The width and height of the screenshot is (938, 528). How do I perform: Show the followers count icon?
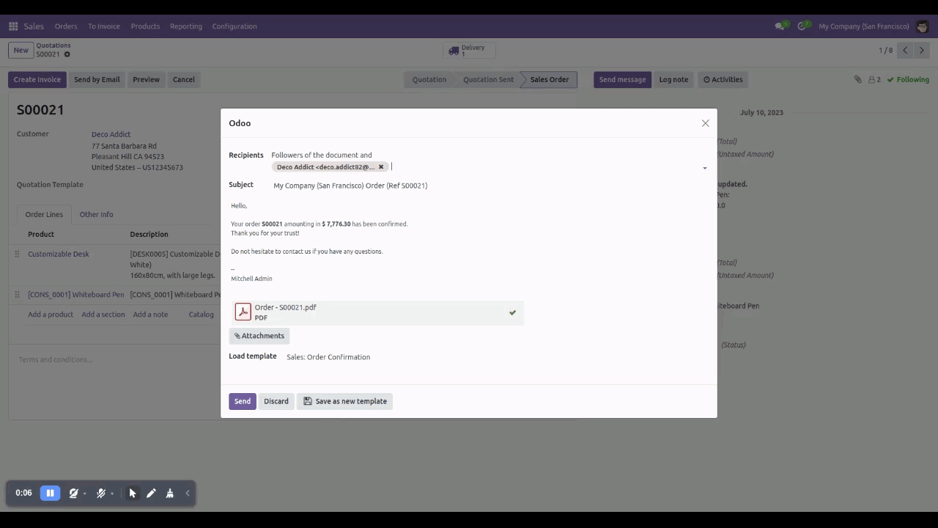874,80
